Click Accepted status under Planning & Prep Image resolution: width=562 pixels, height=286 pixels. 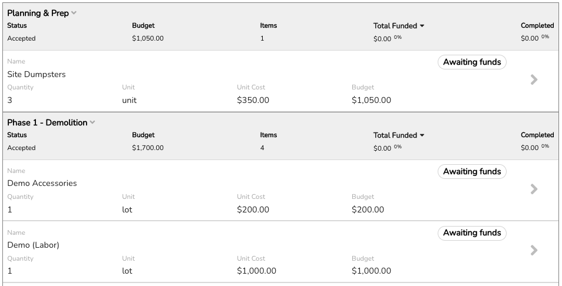click(22, 38)
